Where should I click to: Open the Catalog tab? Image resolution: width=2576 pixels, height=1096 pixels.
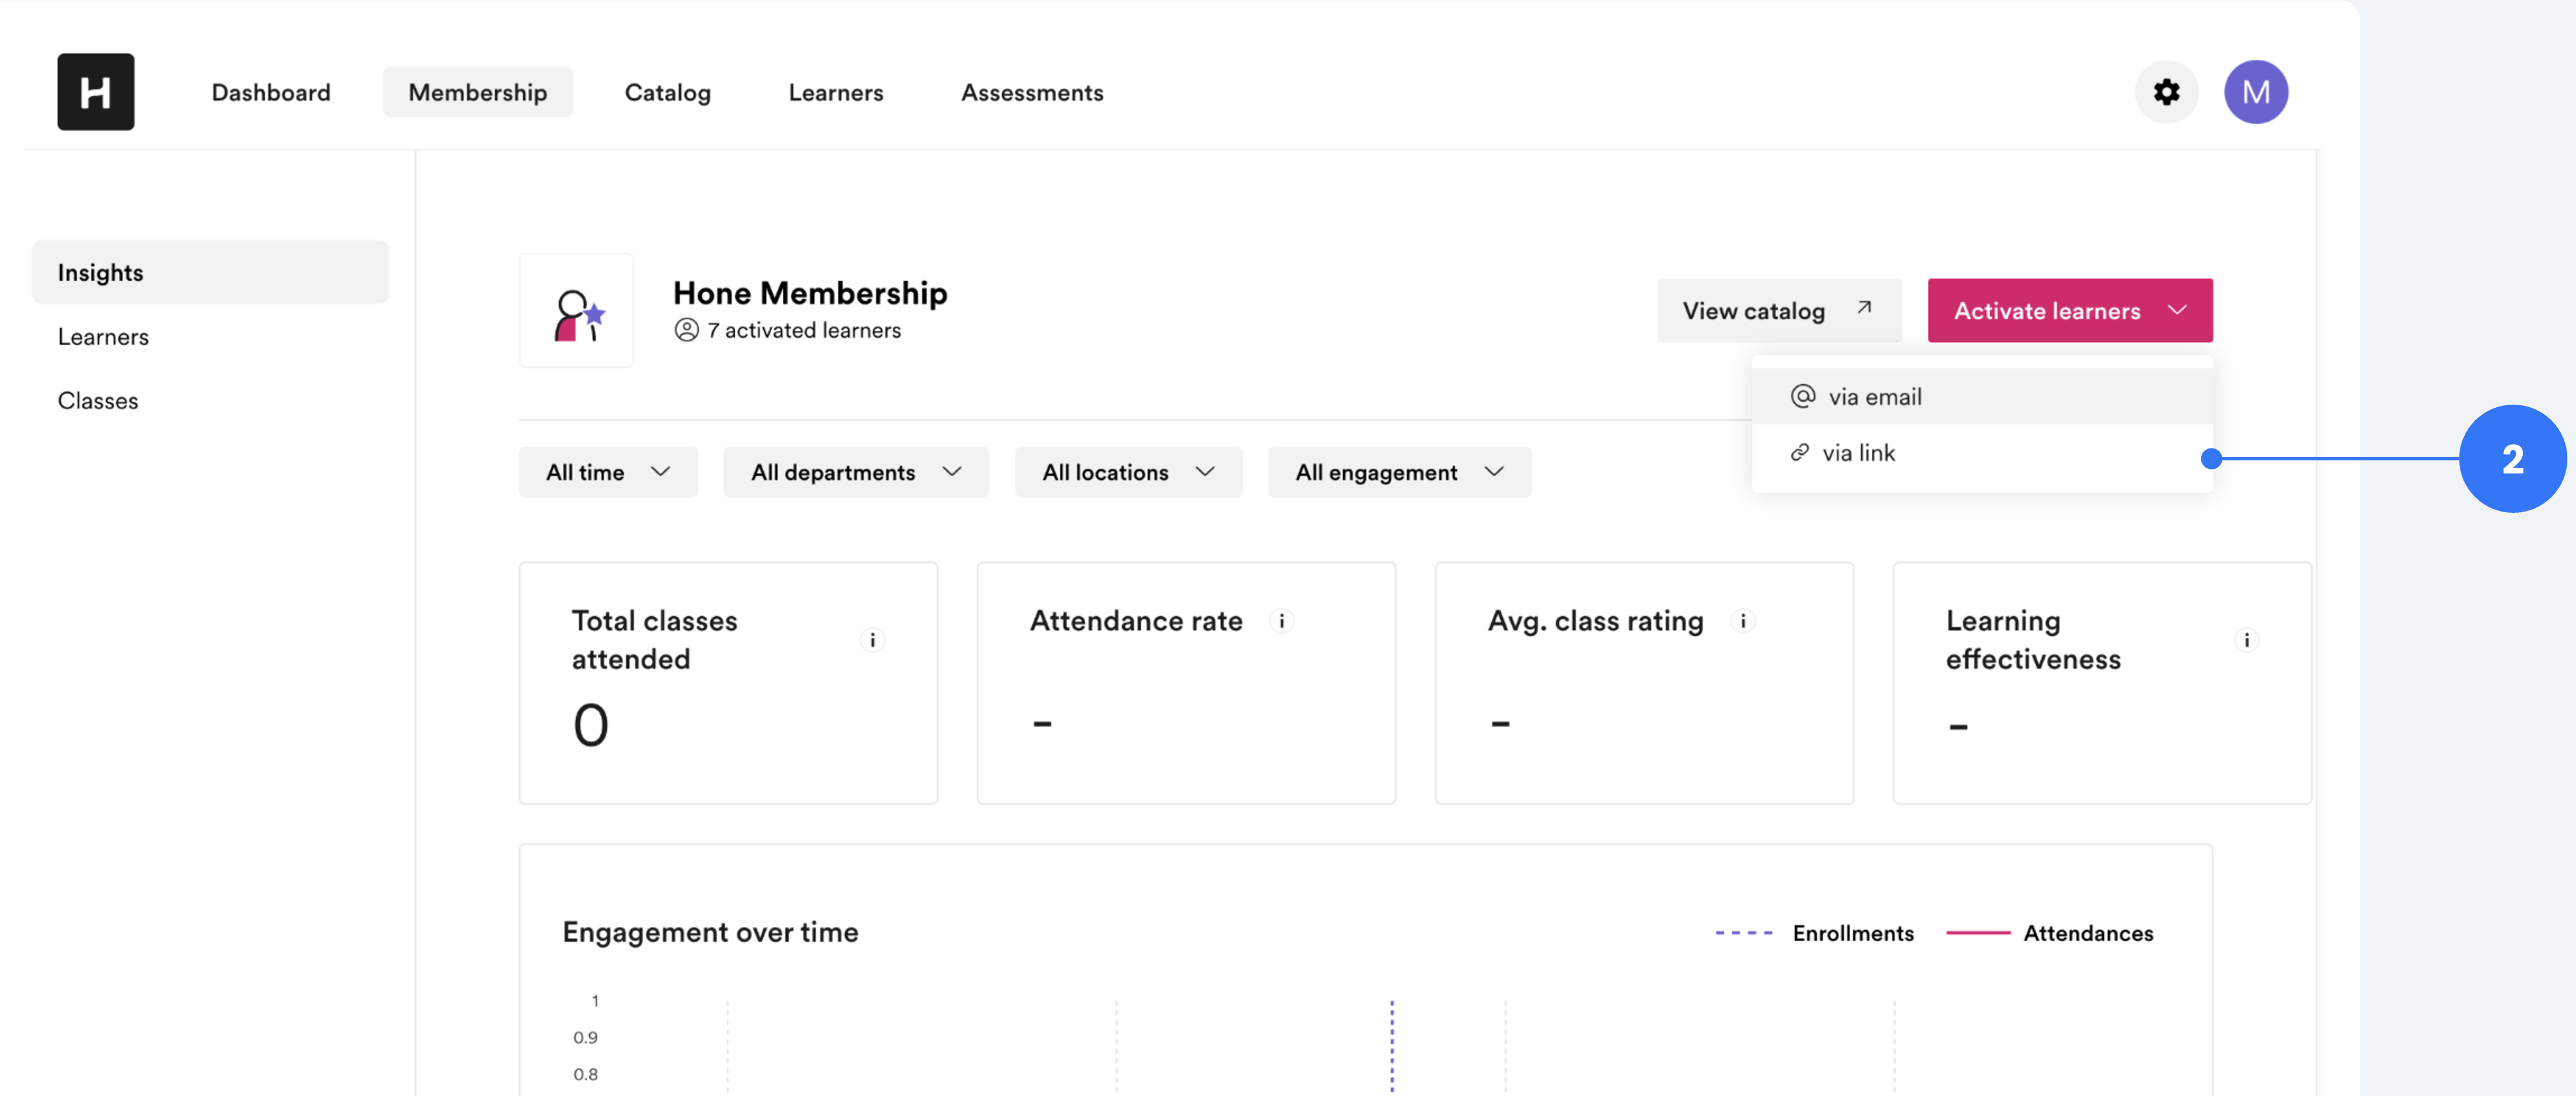coord(667,92)
